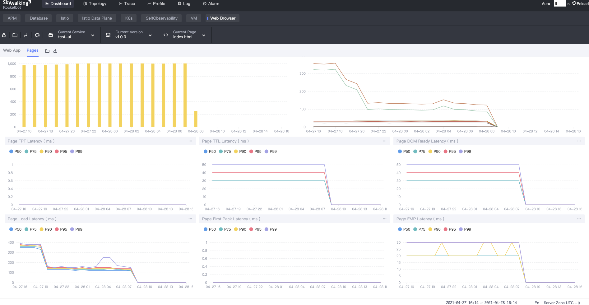Screen dimensions: 589x305
Task: Open the Dashboard menu
Action: tap(58, 4)
